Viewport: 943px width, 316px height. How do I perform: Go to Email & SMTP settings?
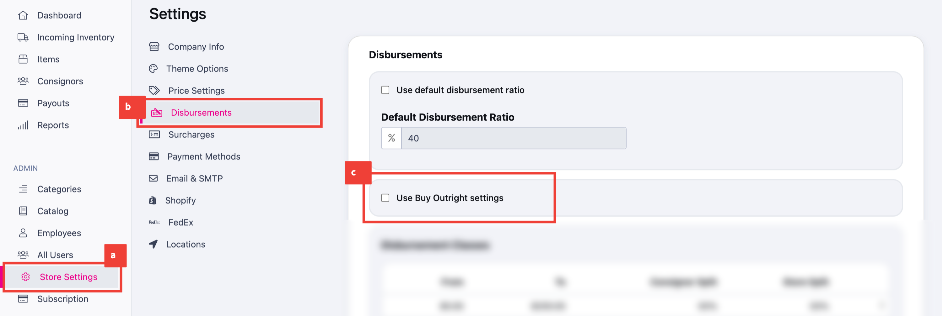(x=194, y=178)
